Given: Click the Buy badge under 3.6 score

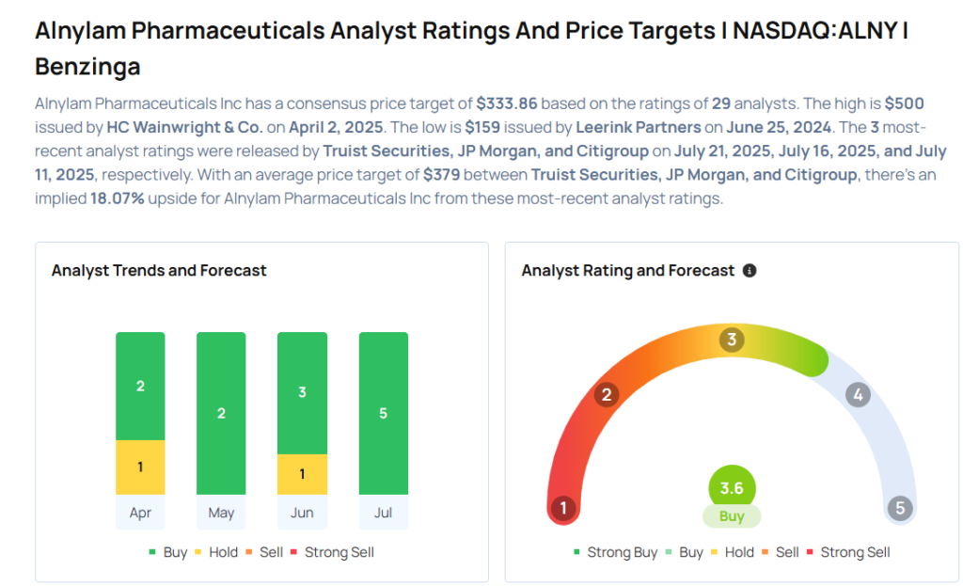Looking at the screenshot, I should pyautogui.click(x=732, y=516).
